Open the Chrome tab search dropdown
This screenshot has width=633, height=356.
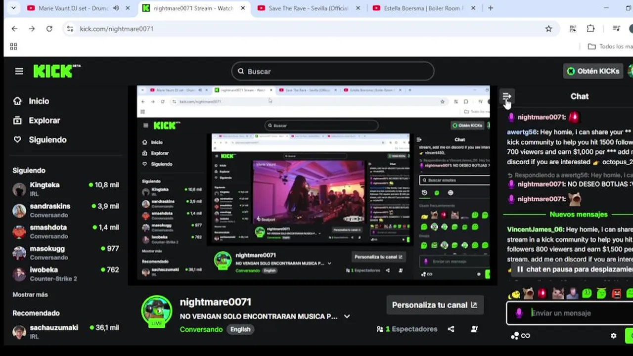point(13,8)
